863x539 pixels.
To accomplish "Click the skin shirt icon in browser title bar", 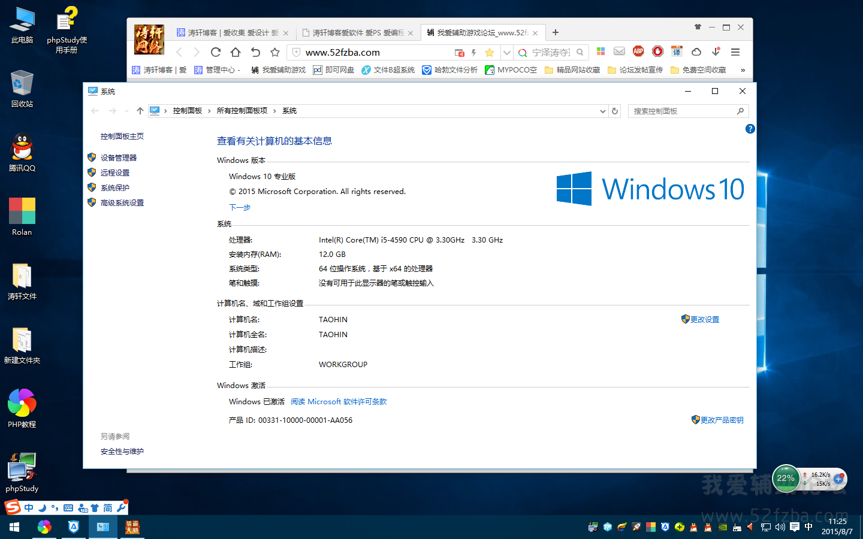I will tap(698, 27).
